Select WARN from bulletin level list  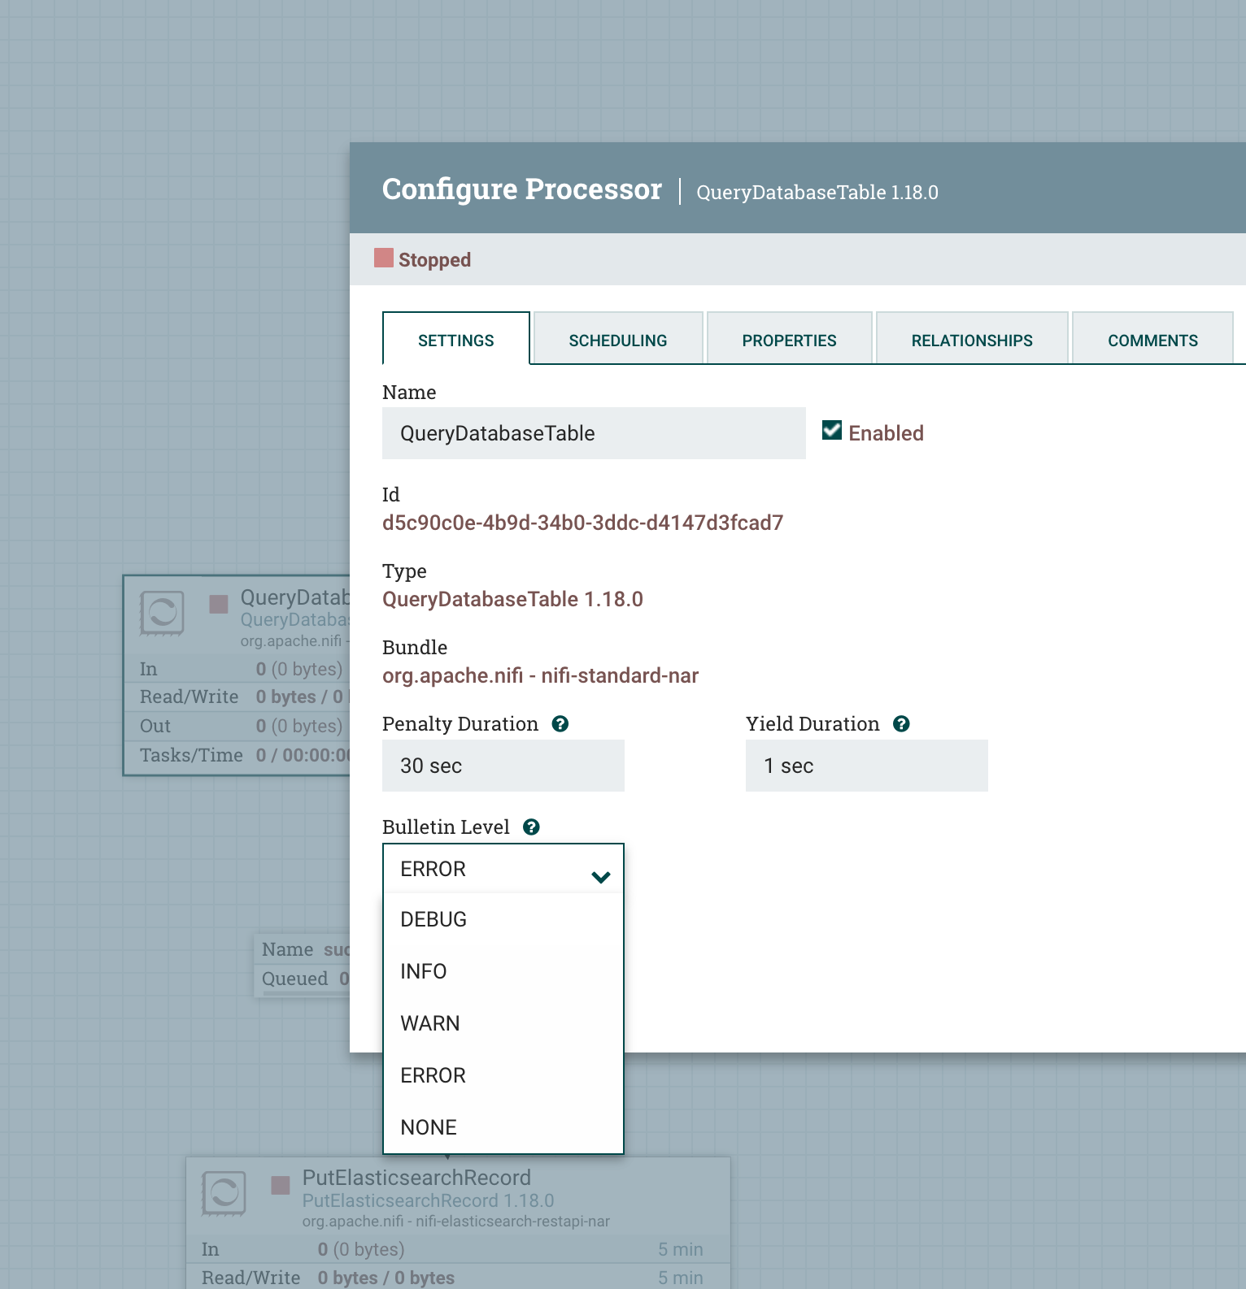point(503,1024)
